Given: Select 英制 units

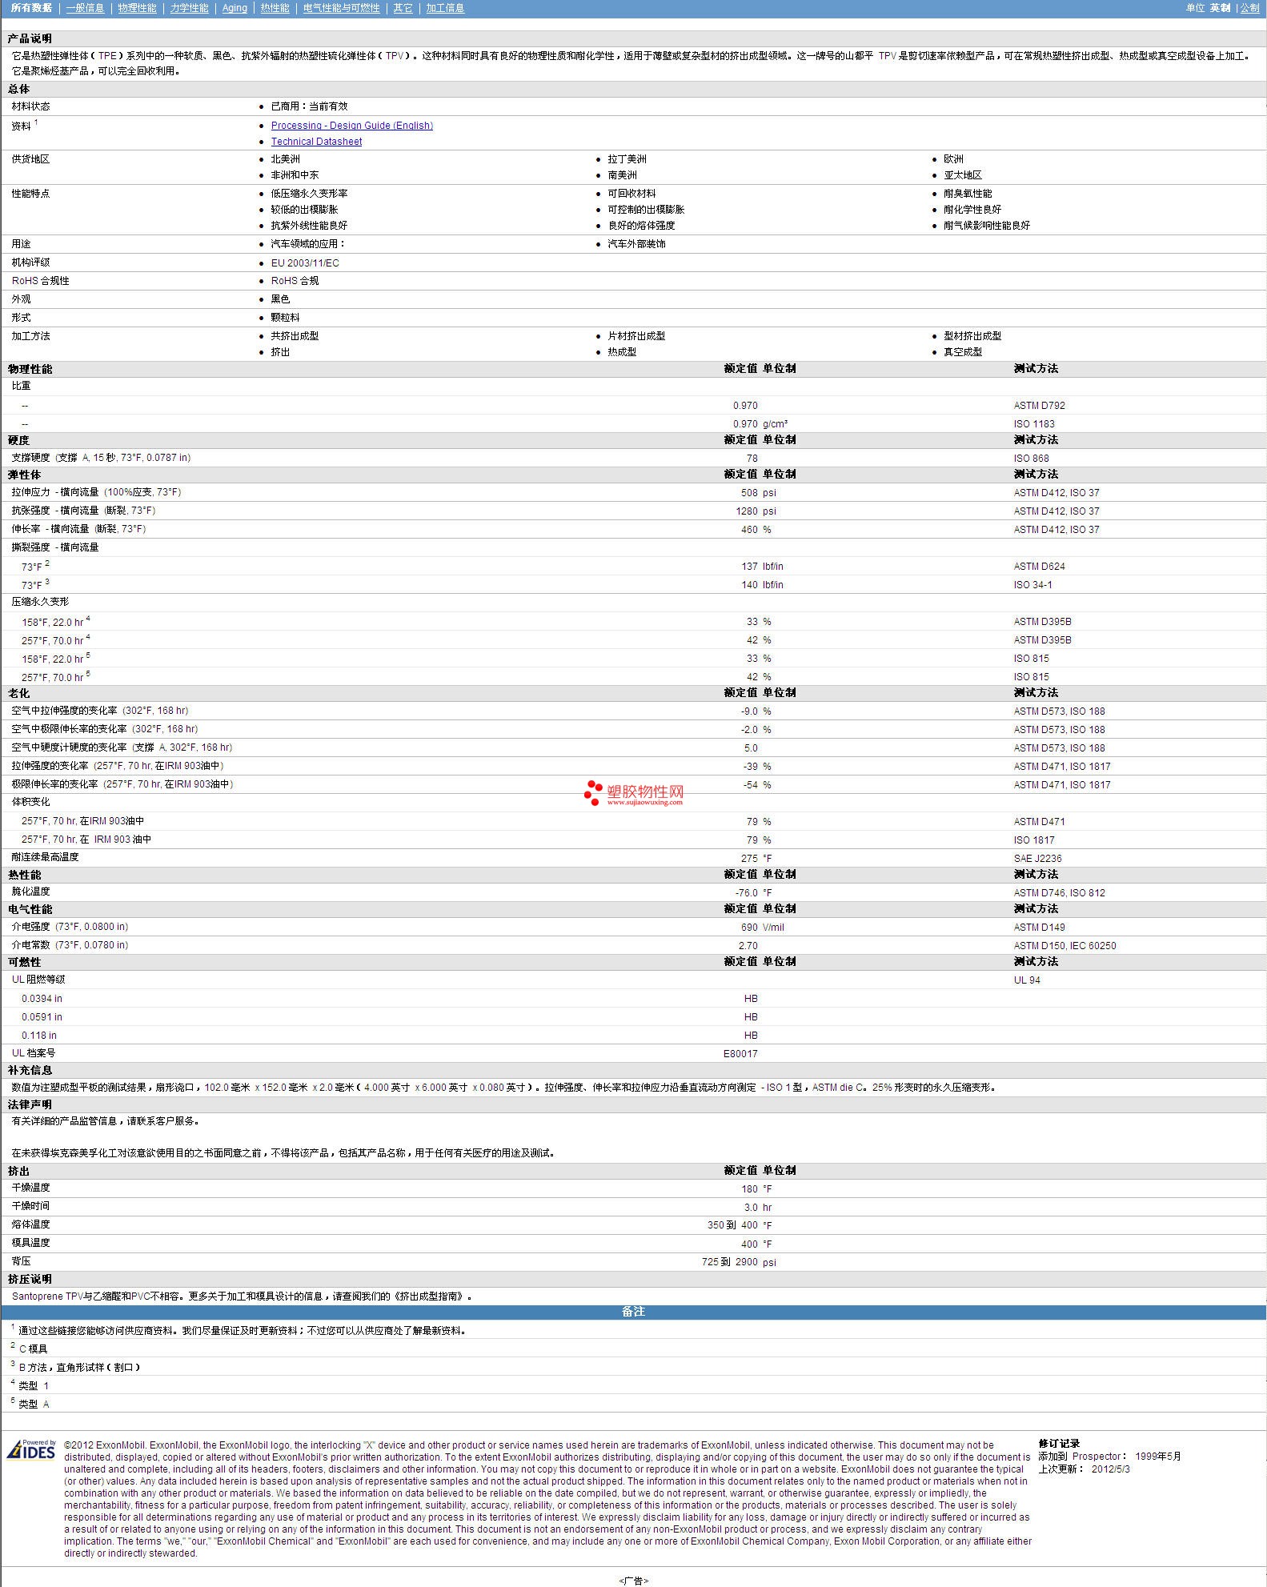Looking at the screenshot, I should 1220,8.
